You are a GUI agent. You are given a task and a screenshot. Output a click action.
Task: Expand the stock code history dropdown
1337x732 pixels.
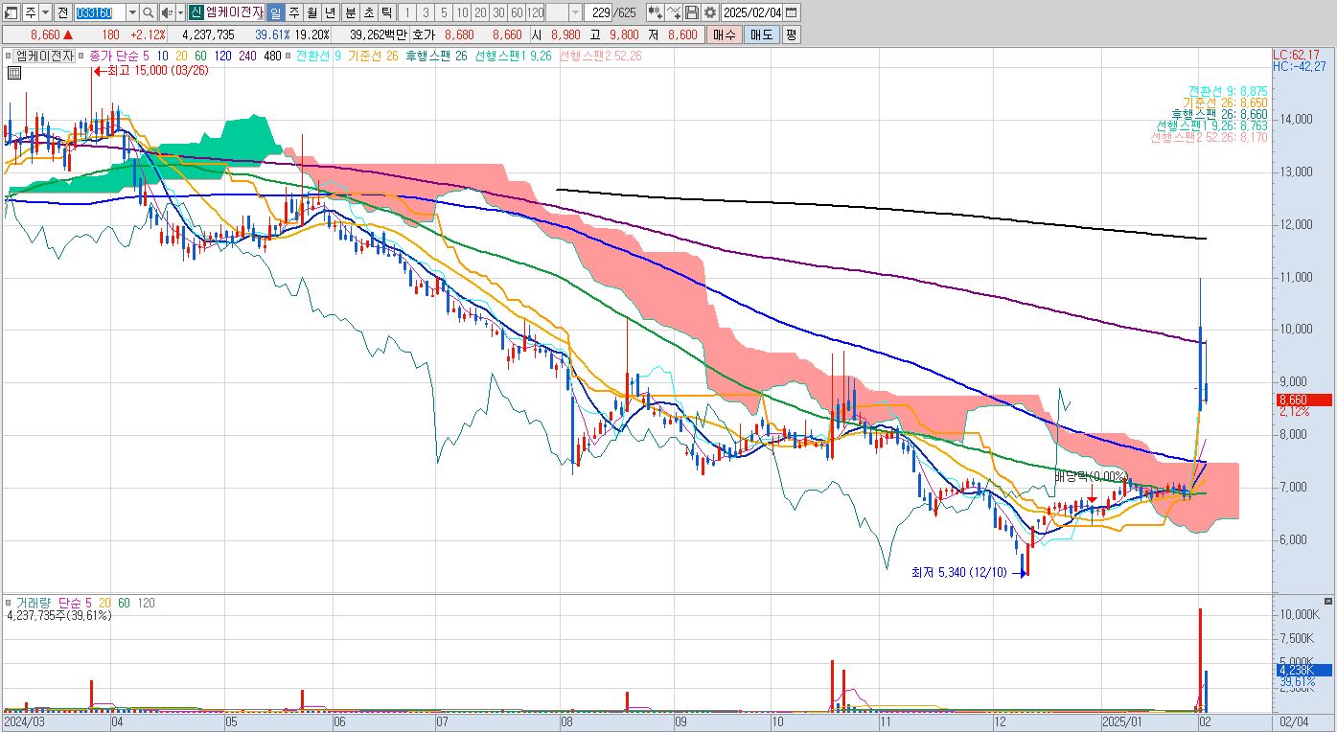(x=132, y=12)
